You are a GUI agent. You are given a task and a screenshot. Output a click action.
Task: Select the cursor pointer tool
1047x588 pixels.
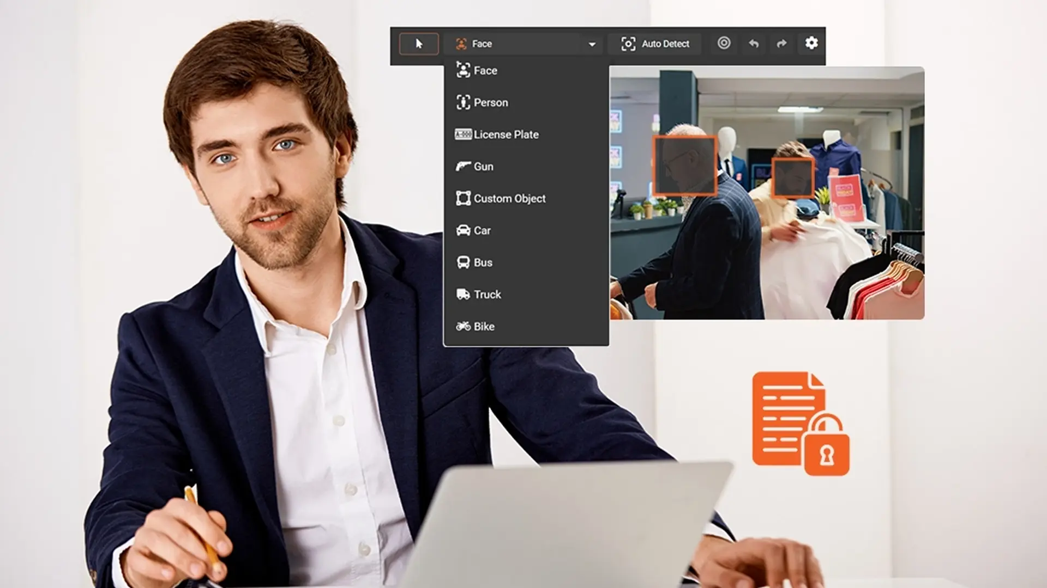pyautogui.click(x=419, y=44)
